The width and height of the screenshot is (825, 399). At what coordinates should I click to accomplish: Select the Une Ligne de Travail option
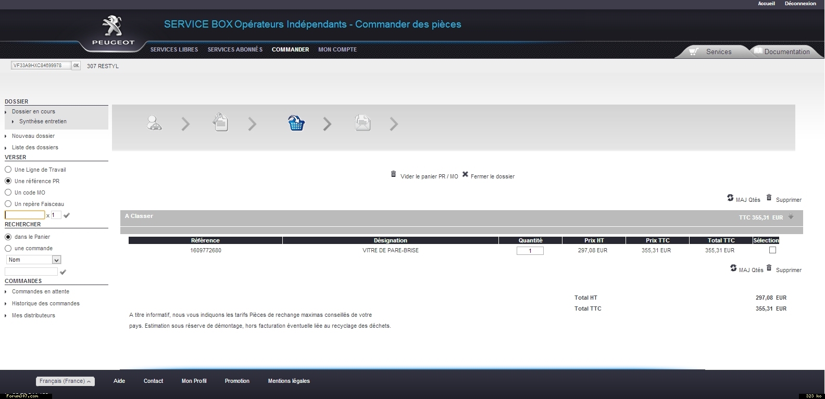click(x=8, y=170)
